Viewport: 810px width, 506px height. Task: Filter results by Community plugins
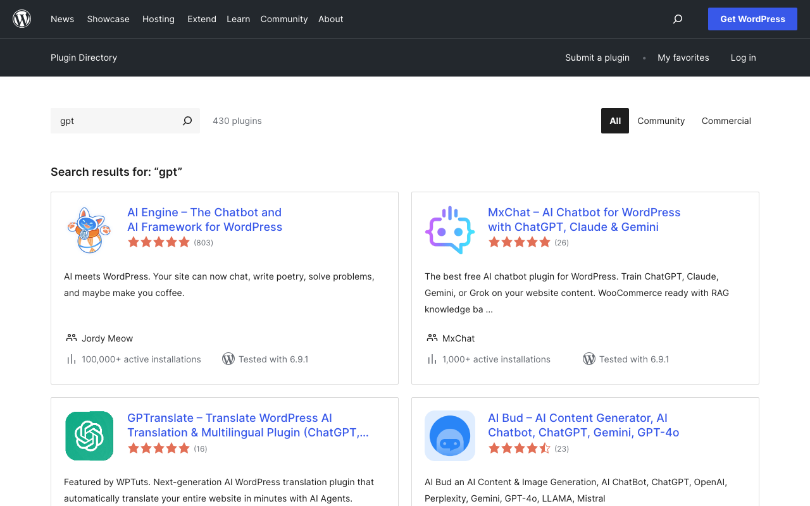coord(661,121)
